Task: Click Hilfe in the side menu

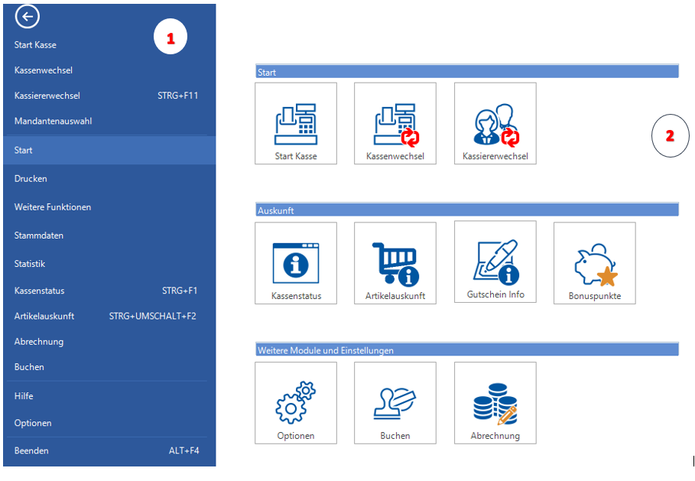Action: [24, 396]
